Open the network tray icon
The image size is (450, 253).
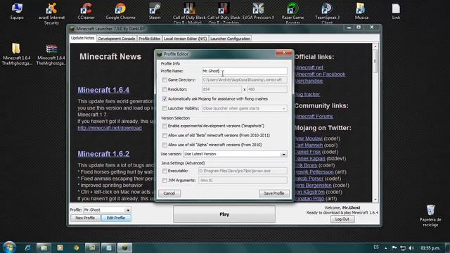coord(403,248)
